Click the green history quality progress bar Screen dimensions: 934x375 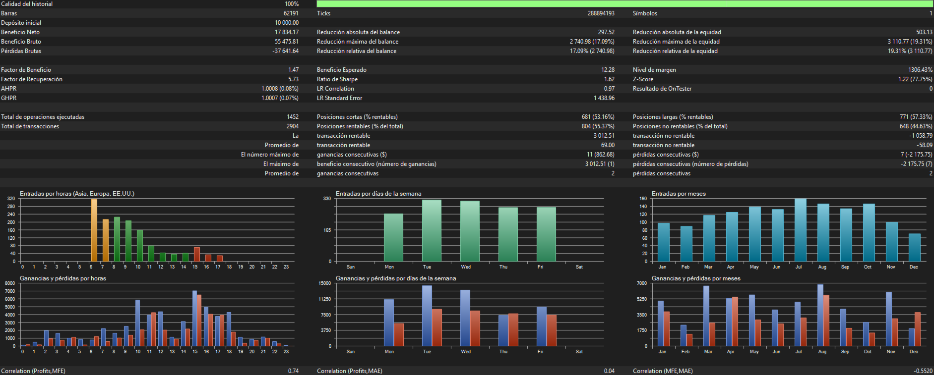625,4
